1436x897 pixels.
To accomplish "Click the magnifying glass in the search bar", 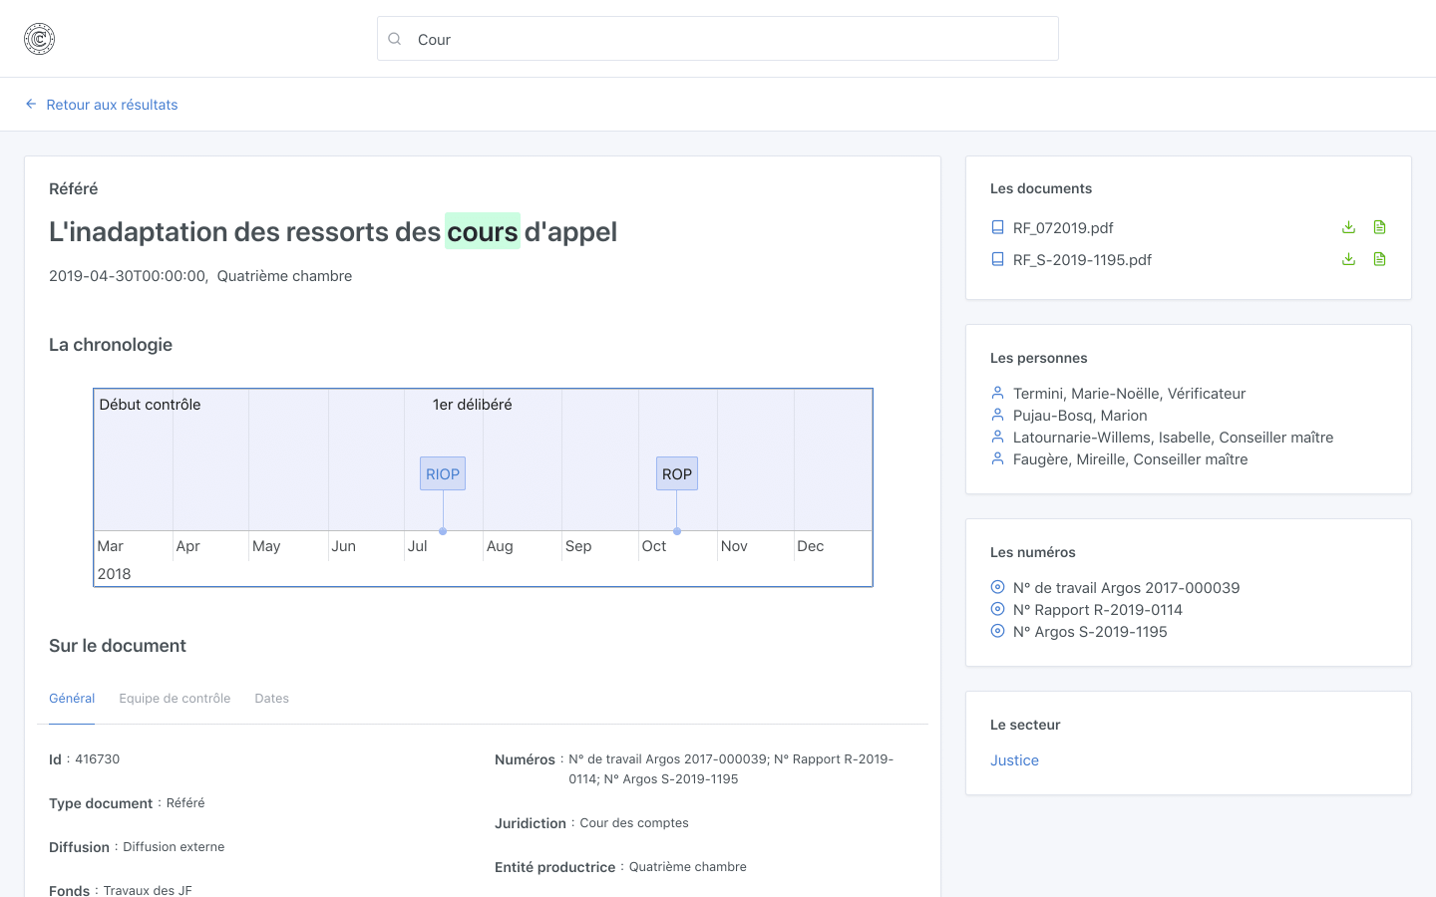I will click(394, 38).
